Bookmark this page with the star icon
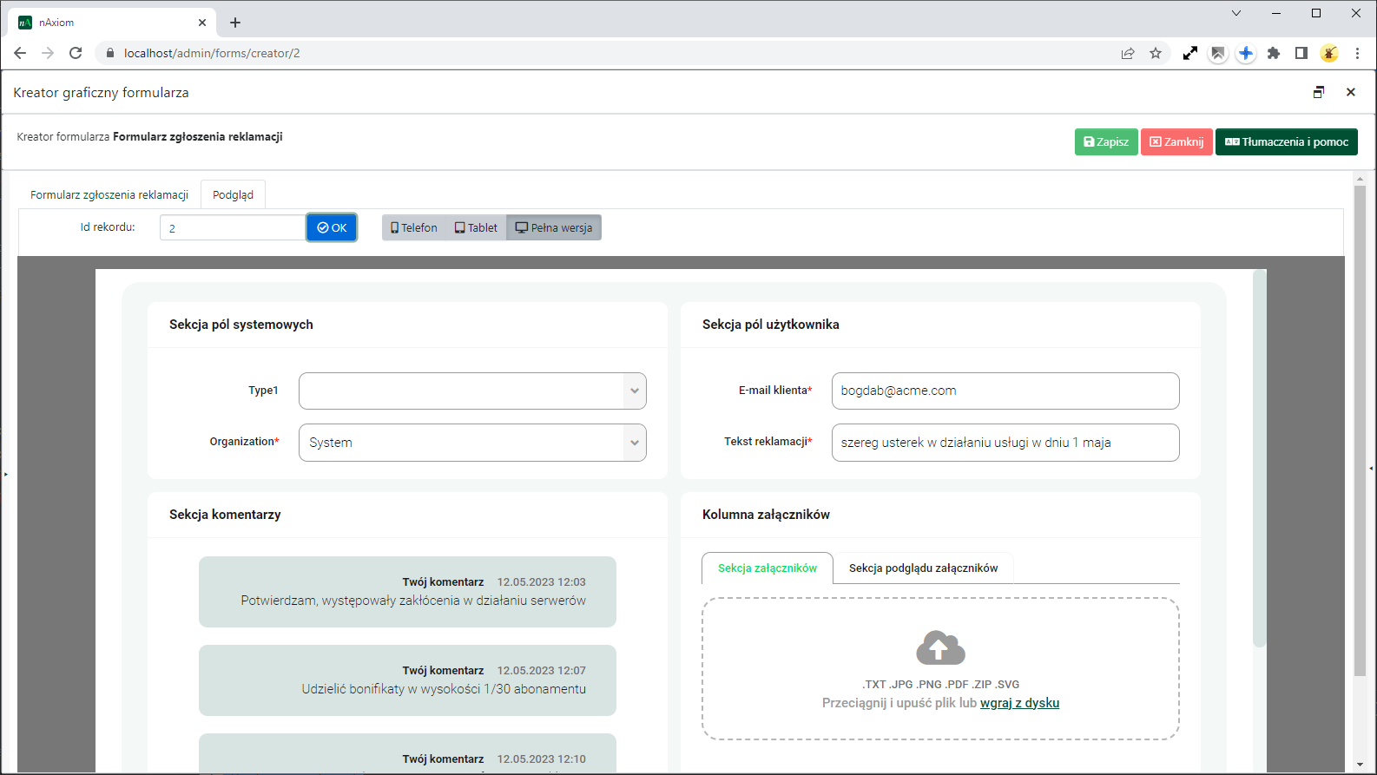The image size is (1377, 775). (x=1156, y=53)
